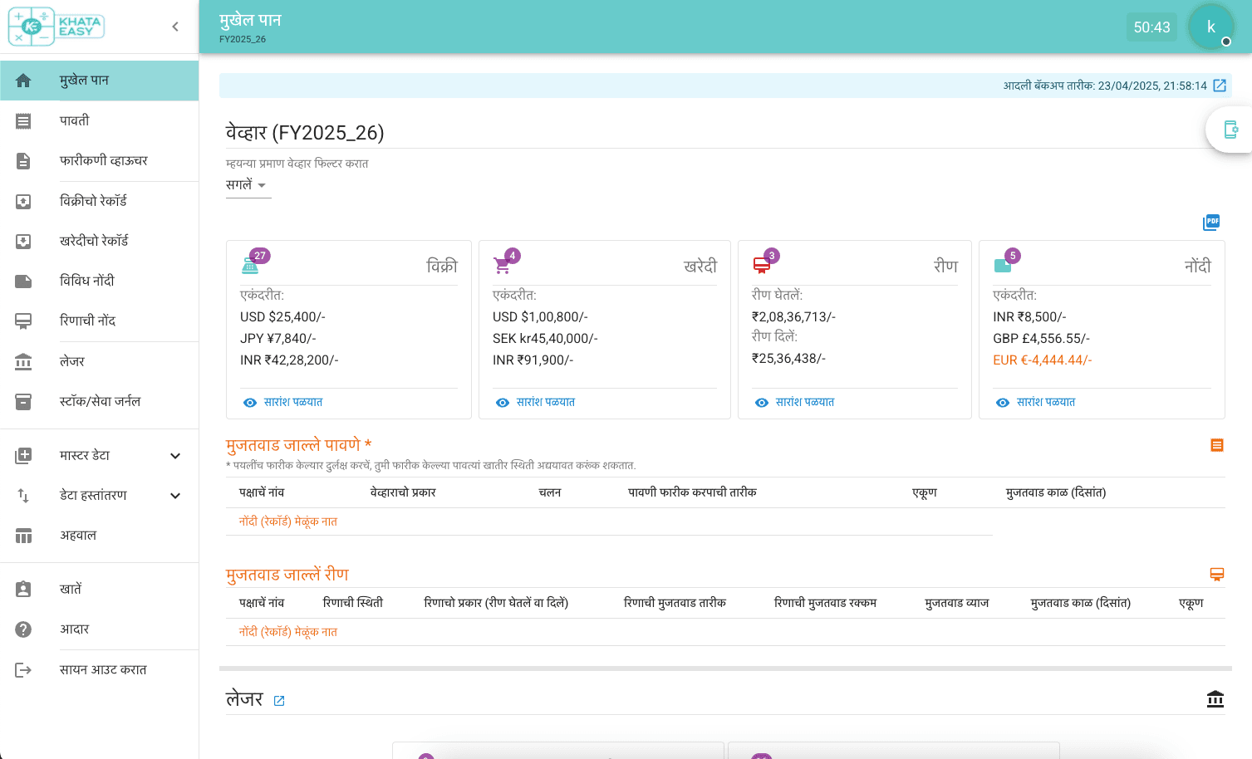This screenshot has width=1252, height=759.
Task: Click the user avatar labeled k
Action: tap(1210, 26)
